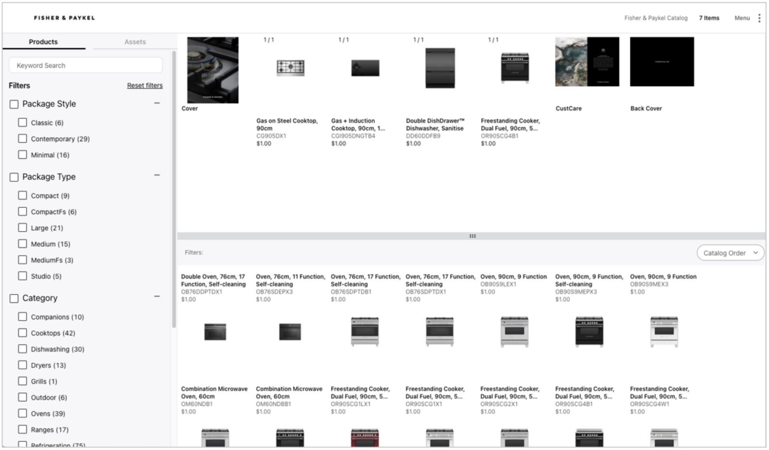769x450 pixels.
Task: Focus the Keyword Search field
Action: (86, 65)
